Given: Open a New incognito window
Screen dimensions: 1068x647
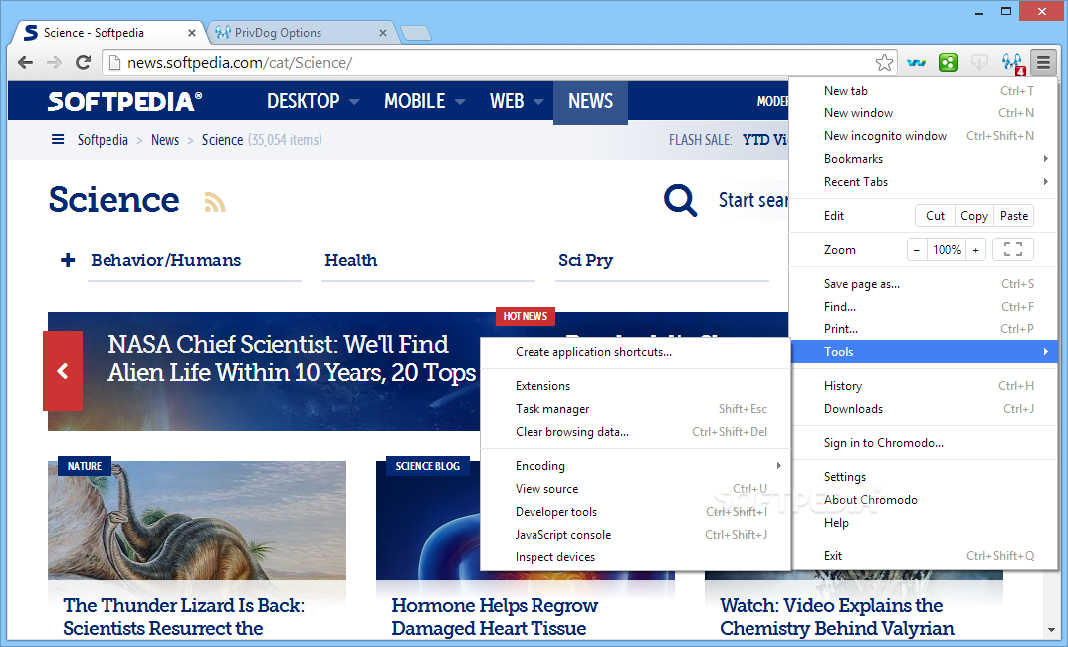Looking at the screenshot, I should click(923, 136).
